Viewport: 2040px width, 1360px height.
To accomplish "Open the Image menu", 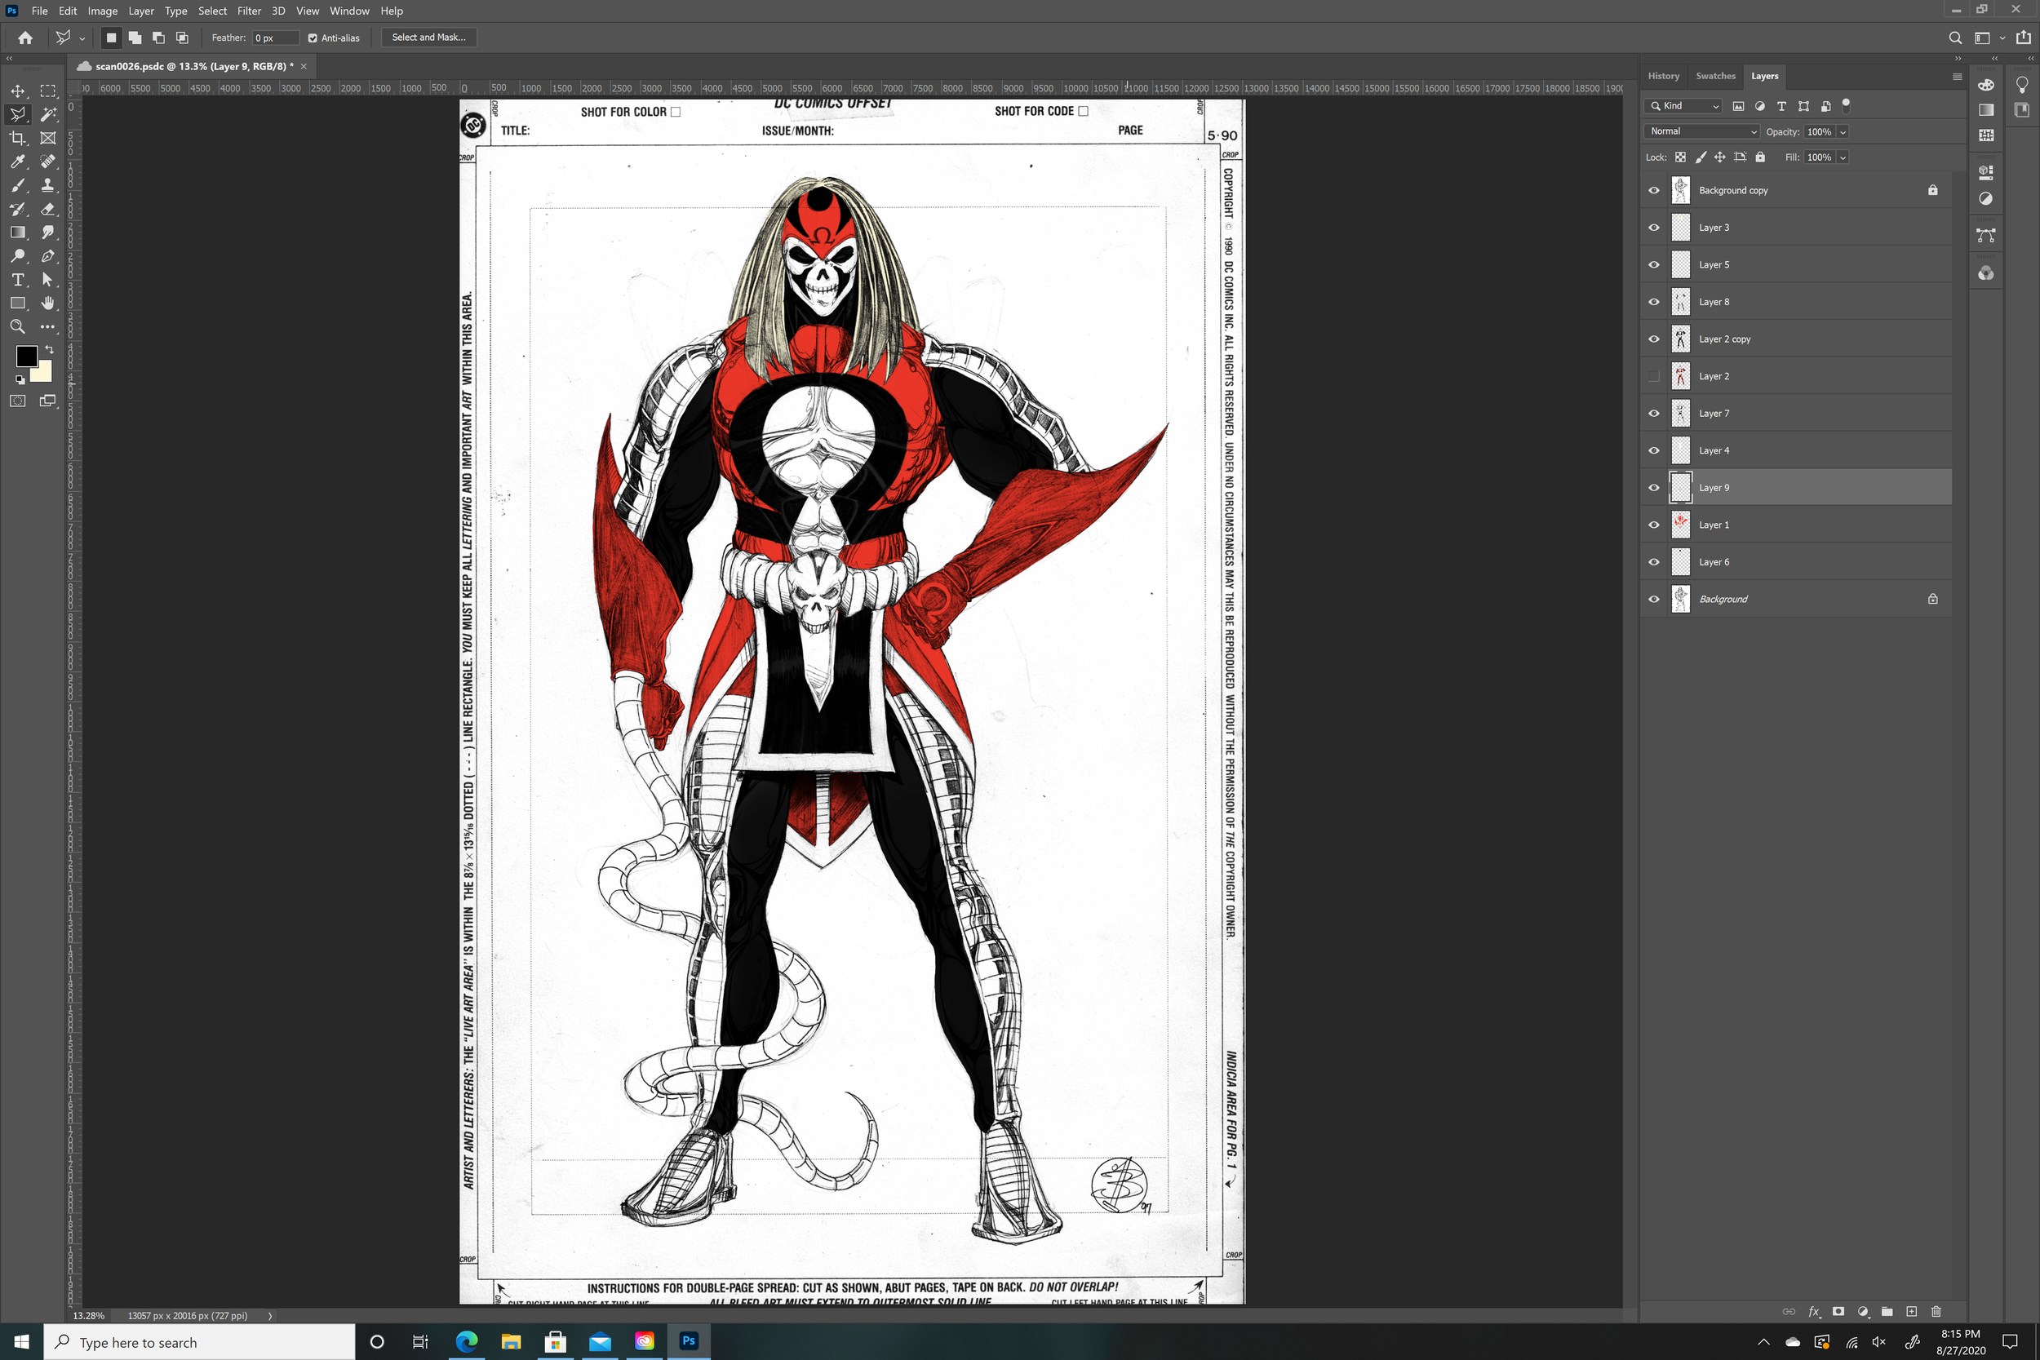I will 102,11.
